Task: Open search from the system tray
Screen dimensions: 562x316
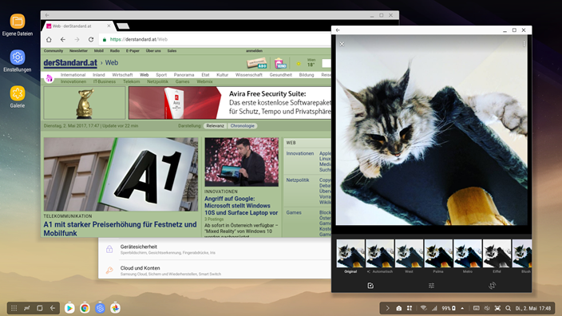Action: pos(509,308)
